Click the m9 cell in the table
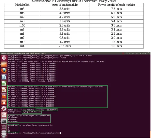Screen dimensions: 151x138 tap(22, 42)
